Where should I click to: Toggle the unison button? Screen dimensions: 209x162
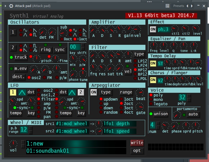pyautogui.click(x=161, y=114)
